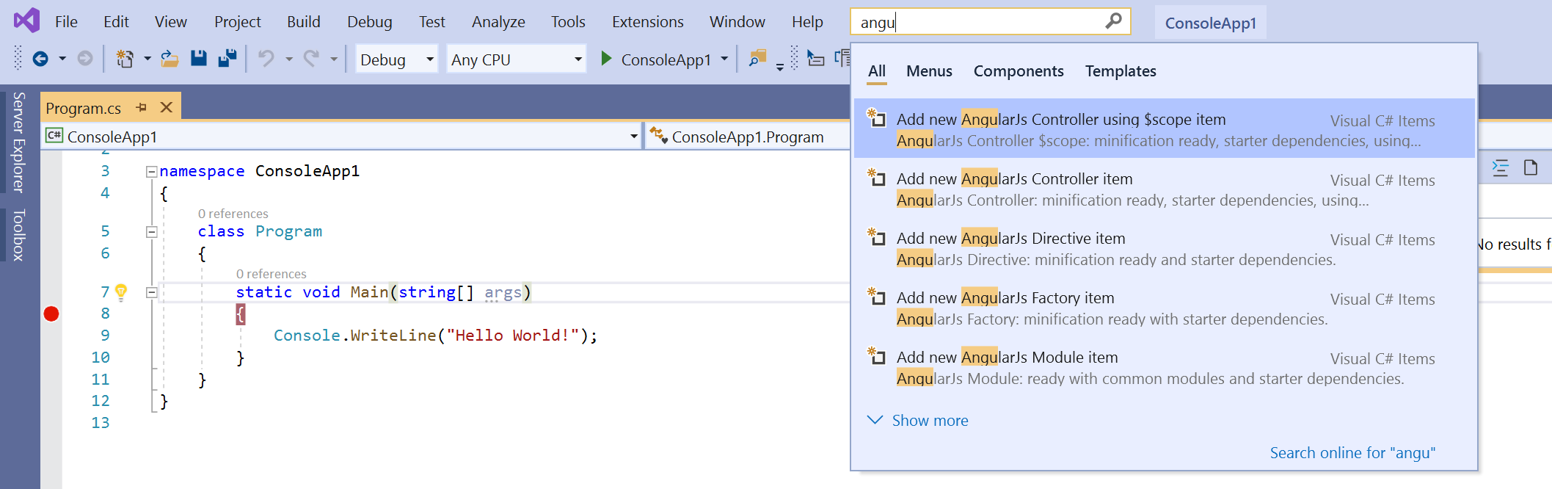Open the Undo history dropdown arrow
The image size is (1552, 489).
(289, 59)
